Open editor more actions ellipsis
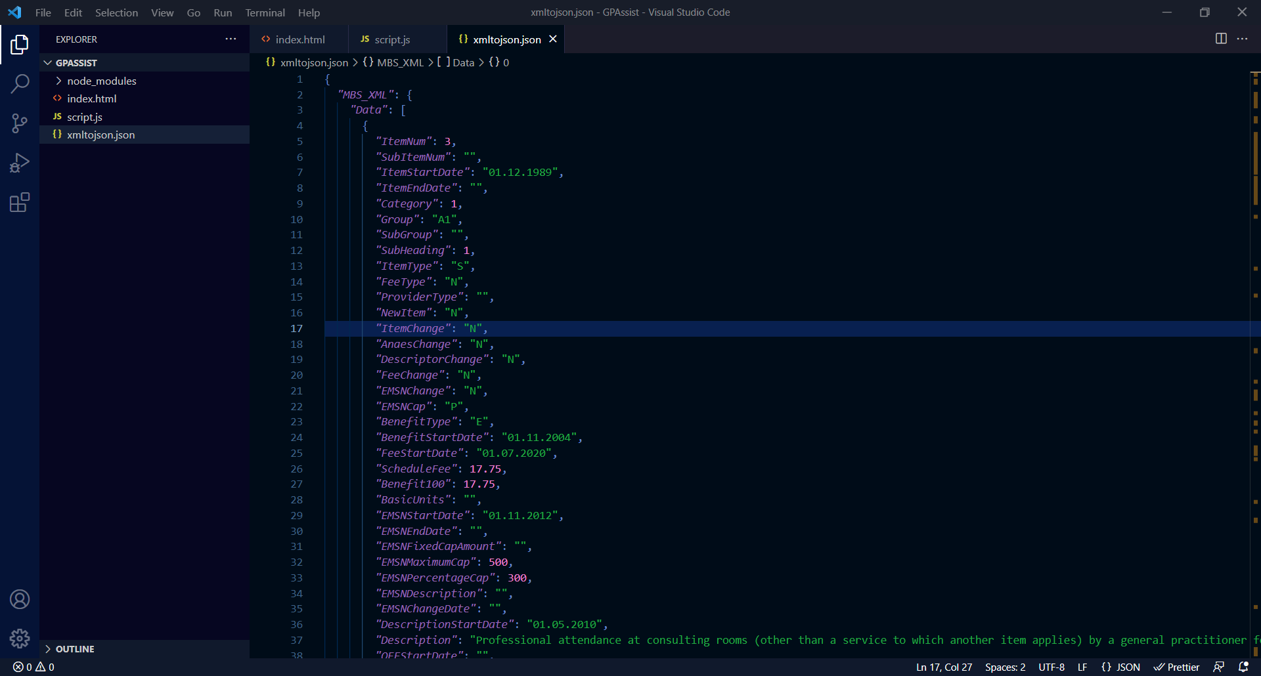This screenshot has width=1261, height=676. click(1242, 39)
